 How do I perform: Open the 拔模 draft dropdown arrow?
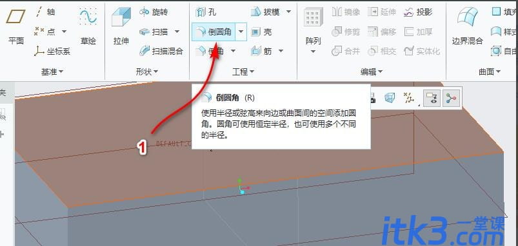288,12
